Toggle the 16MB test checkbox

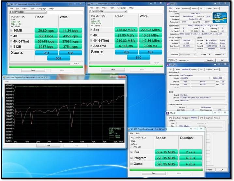click(11, 30)
